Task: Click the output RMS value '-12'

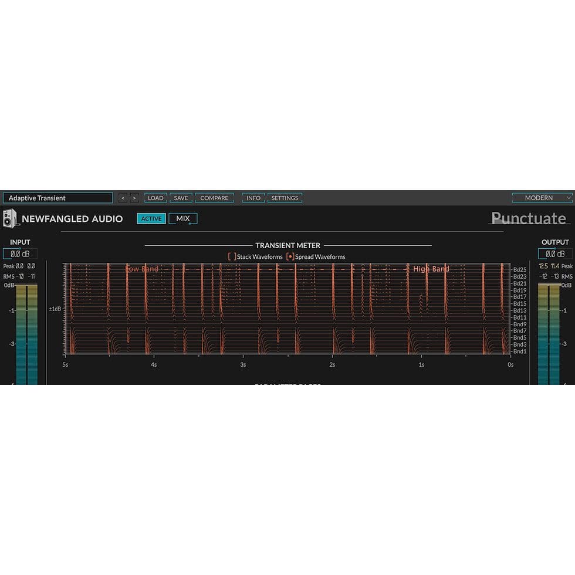Action: pyautogui.click(x=543, y=276)
